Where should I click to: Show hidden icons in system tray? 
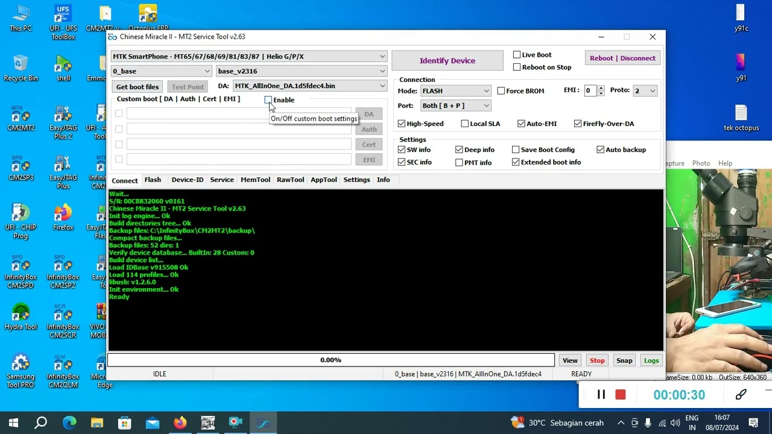click(x=621, y=423)
